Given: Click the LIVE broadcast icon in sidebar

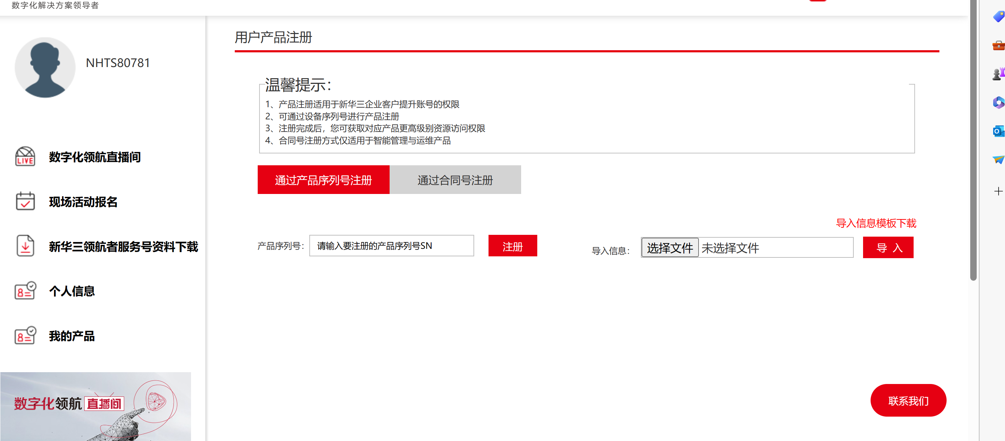Looking at the screenshot, I should click(x=25, y=156).
